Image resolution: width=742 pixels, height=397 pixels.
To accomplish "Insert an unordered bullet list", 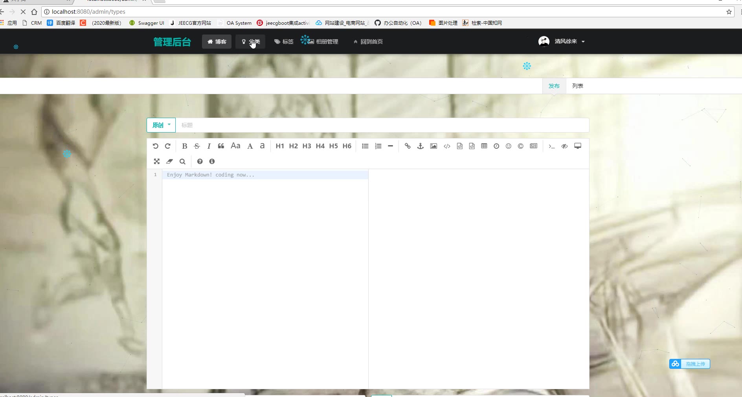I will click(365, 146).
